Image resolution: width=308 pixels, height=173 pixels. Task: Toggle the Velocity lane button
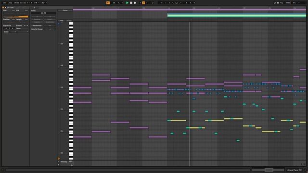(x=64, y=162)
